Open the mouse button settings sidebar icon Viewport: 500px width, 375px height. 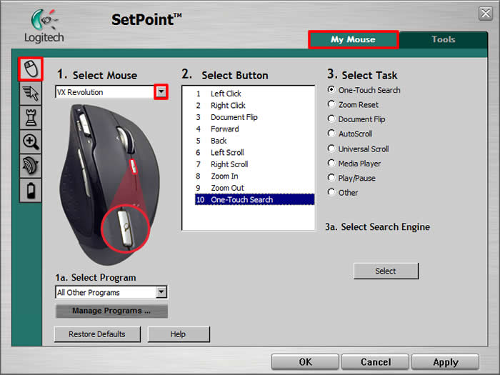click(31, 69)
